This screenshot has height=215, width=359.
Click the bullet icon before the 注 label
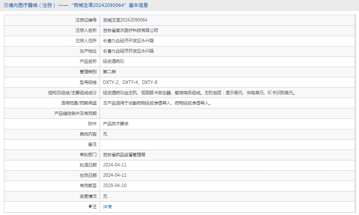coord(90,207)
